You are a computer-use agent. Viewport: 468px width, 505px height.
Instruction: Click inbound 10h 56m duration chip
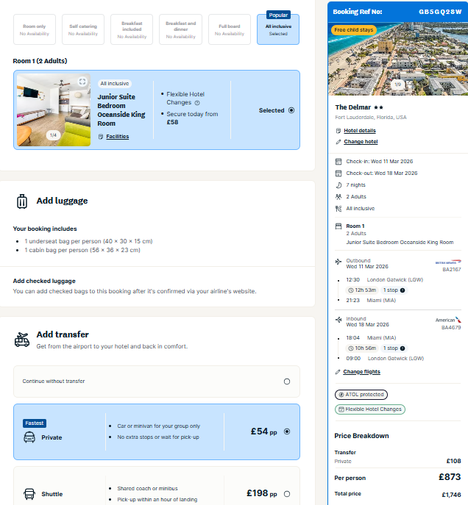click(x=361, y=348)
